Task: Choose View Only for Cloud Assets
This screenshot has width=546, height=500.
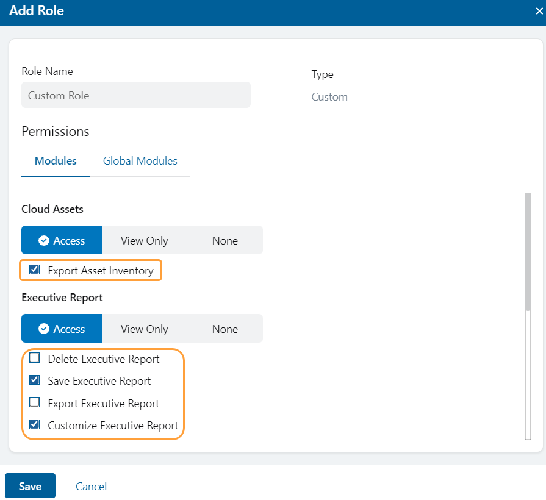Action: (x=144, y=240)
